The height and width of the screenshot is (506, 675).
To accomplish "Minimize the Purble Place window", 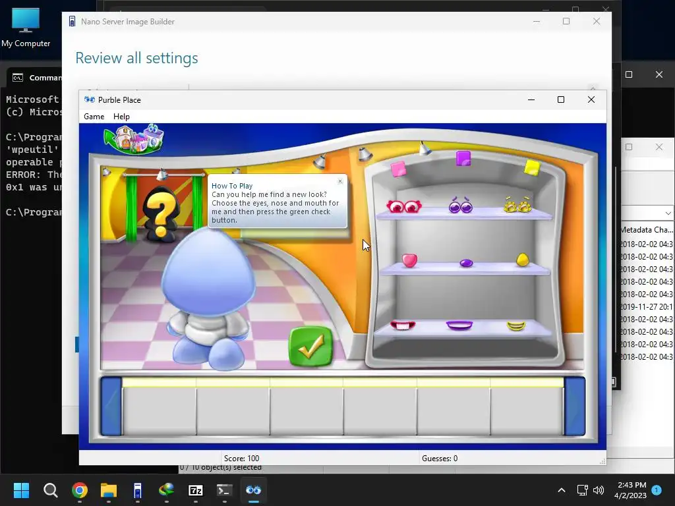I will (531, 100).
